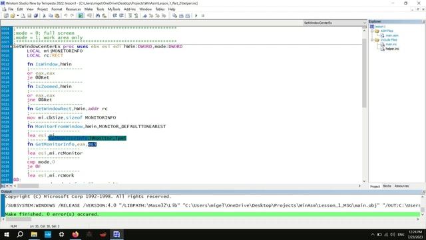Viewport: 426px width, 240px height.
Task: Click the Find binoculars icon
Action: point(98,16)
